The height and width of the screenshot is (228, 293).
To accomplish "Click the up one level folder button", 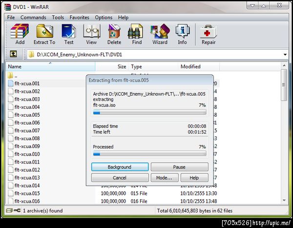I will [13, 54].
